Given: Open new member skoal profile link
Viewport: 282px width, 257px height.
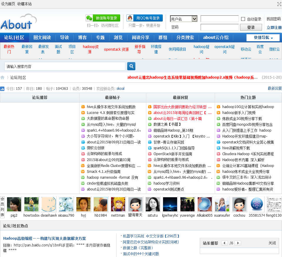Looking at the screenshot, I should 120,89.
